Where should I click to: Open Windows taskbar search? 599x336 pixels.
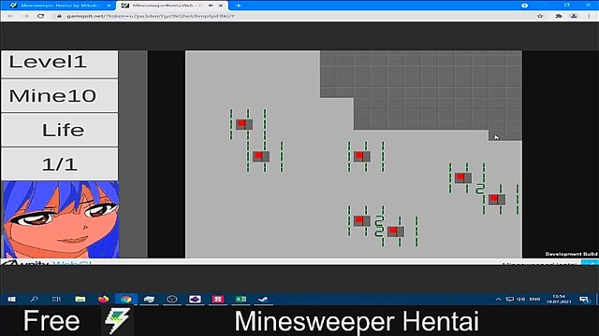(35, 299)
